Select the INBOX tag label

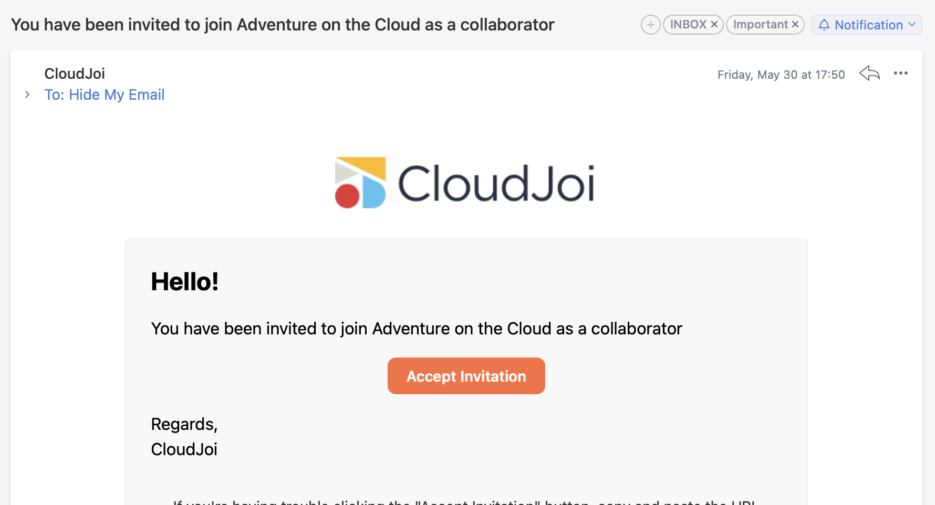(688, 25)
